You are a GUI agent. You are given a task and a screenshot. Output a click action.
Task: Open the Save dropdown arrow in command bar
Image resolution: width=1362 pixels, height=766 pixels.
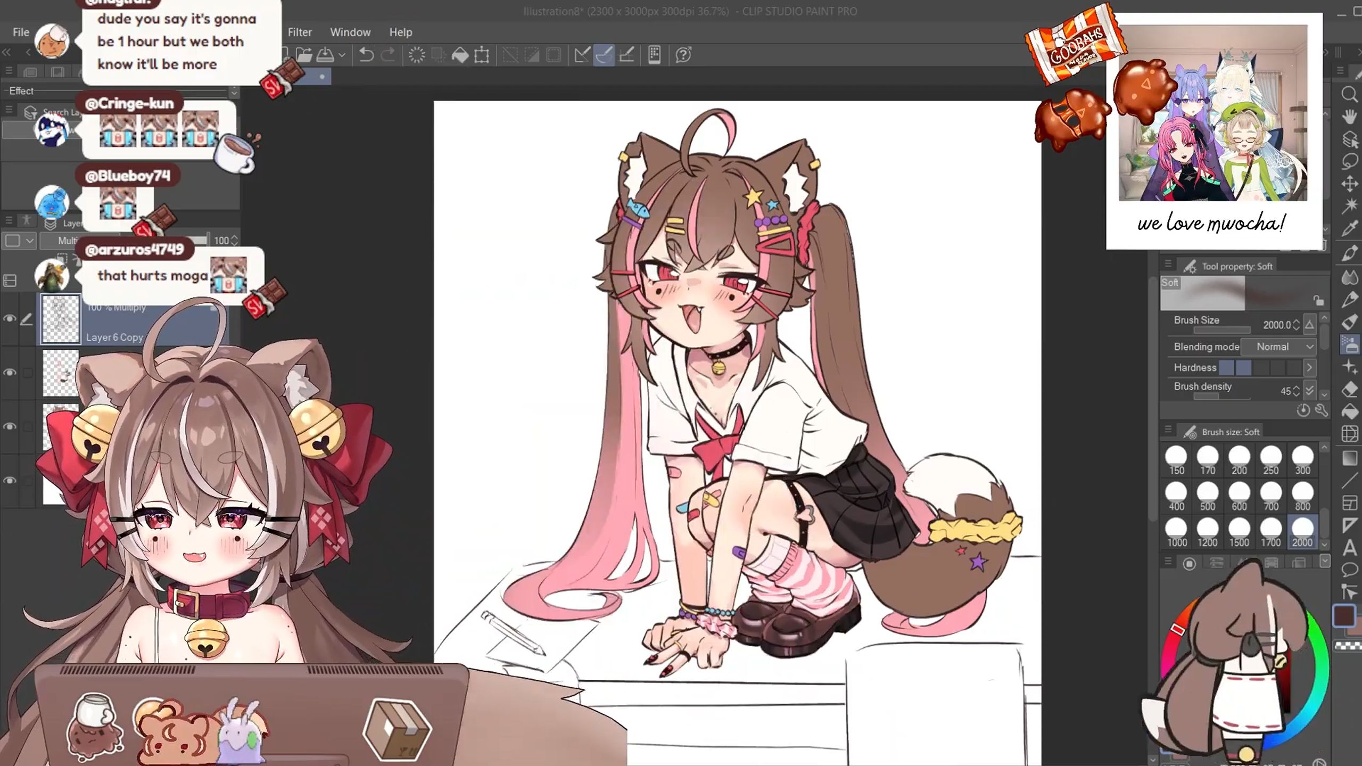(x=342, y=55)
